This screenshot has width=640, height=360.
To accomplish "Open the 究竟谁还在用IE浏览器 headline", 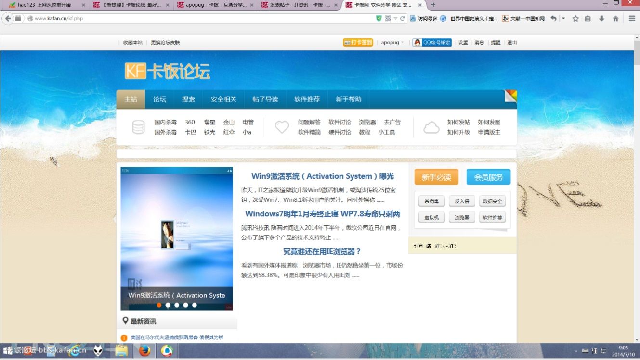I will [x=322, y=251].
